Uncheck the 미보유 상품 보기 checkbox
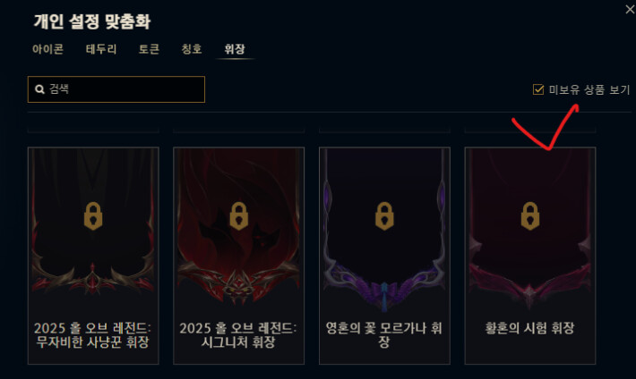This screenshot has height=379, width=636. [x=538, y=89]
